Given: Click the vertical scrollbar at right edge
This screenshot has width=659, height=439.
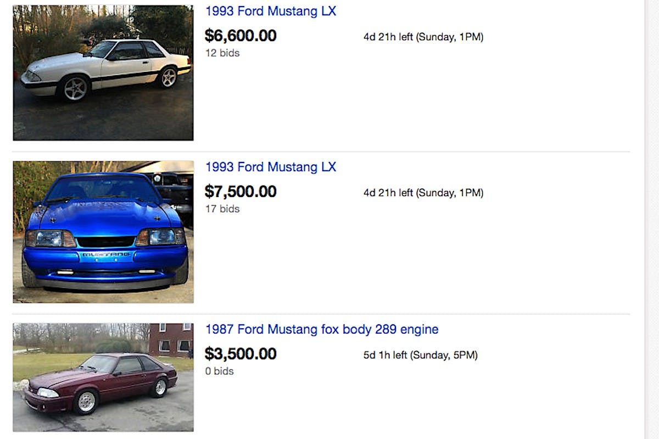Looking at the screenshot, I should (x=652, y=219).
